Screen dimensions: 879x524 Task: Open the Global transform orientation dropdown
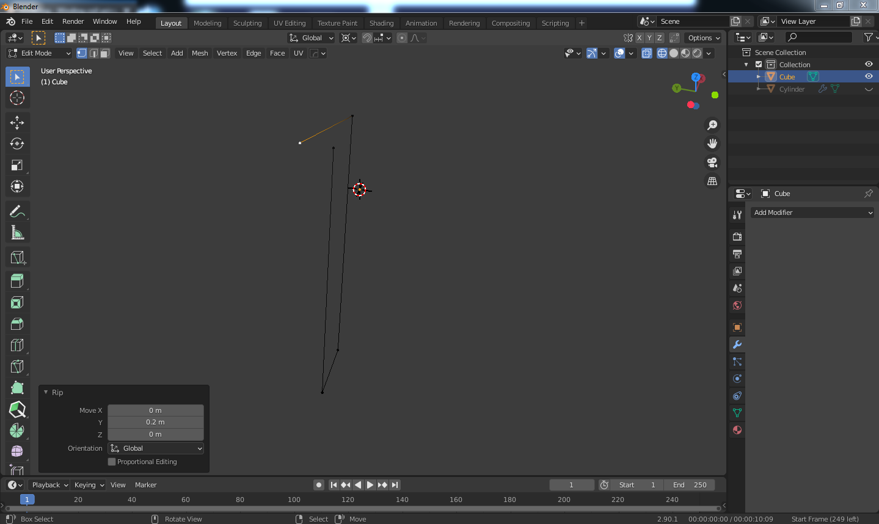point(312,38)
